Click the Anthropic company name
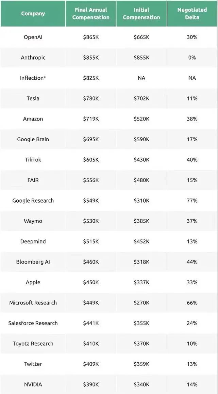The image size is (218, 394). pos(33,58)
